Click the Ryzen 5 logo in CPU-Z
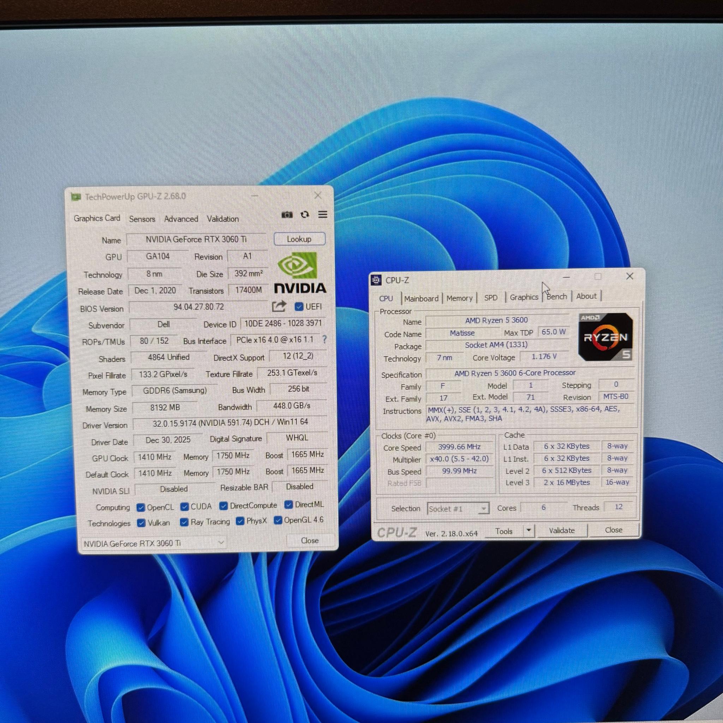This screenshot has height=723, width=723. (x=605, y=337)
